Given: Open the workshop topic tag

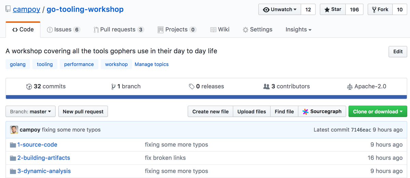Looking at the screenshot, I should tap(116, 64).
